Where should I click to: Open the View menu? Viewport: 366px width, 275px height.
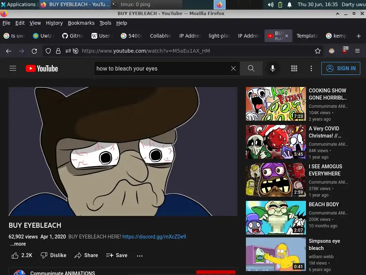click(x=35, y=23)
